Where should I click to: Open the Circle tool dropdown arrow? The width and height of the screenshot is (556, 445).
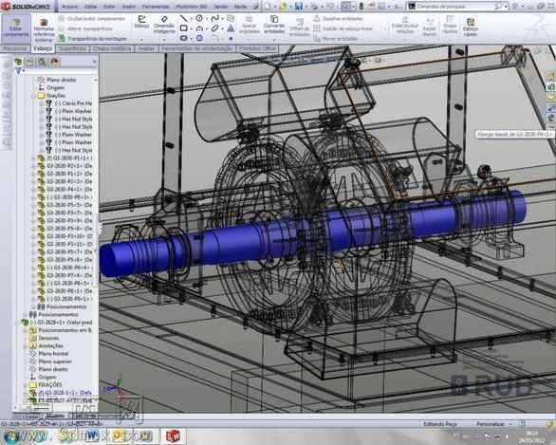[x=207, y=19]
